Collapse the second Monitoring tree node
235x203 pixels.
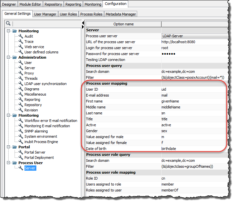8,115
